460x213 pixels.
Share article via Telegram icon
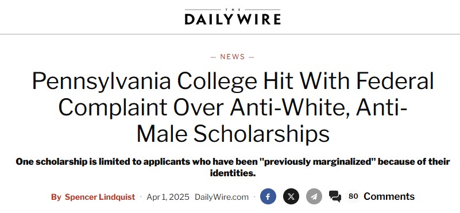pos(314,196)
